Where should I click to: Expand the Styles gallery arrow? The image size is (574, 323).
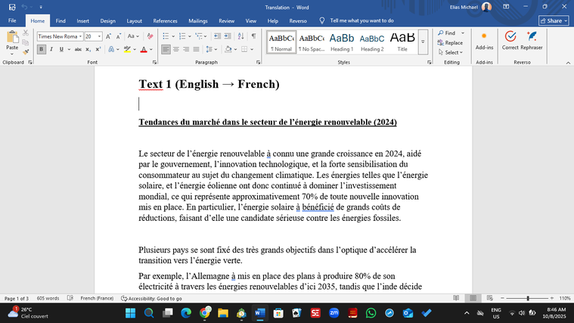click(x=423, y=42)
